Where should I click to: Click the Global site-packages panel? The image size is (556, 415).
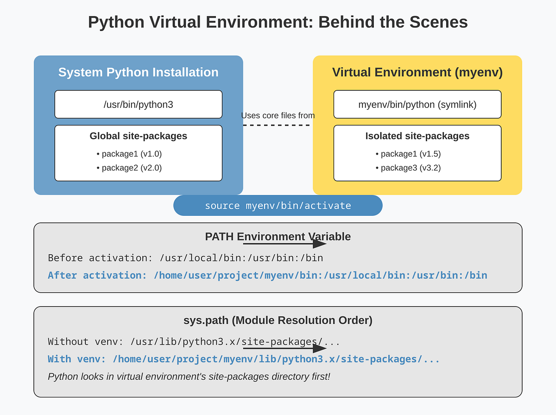pyautogui.click(x=138, y=153)
